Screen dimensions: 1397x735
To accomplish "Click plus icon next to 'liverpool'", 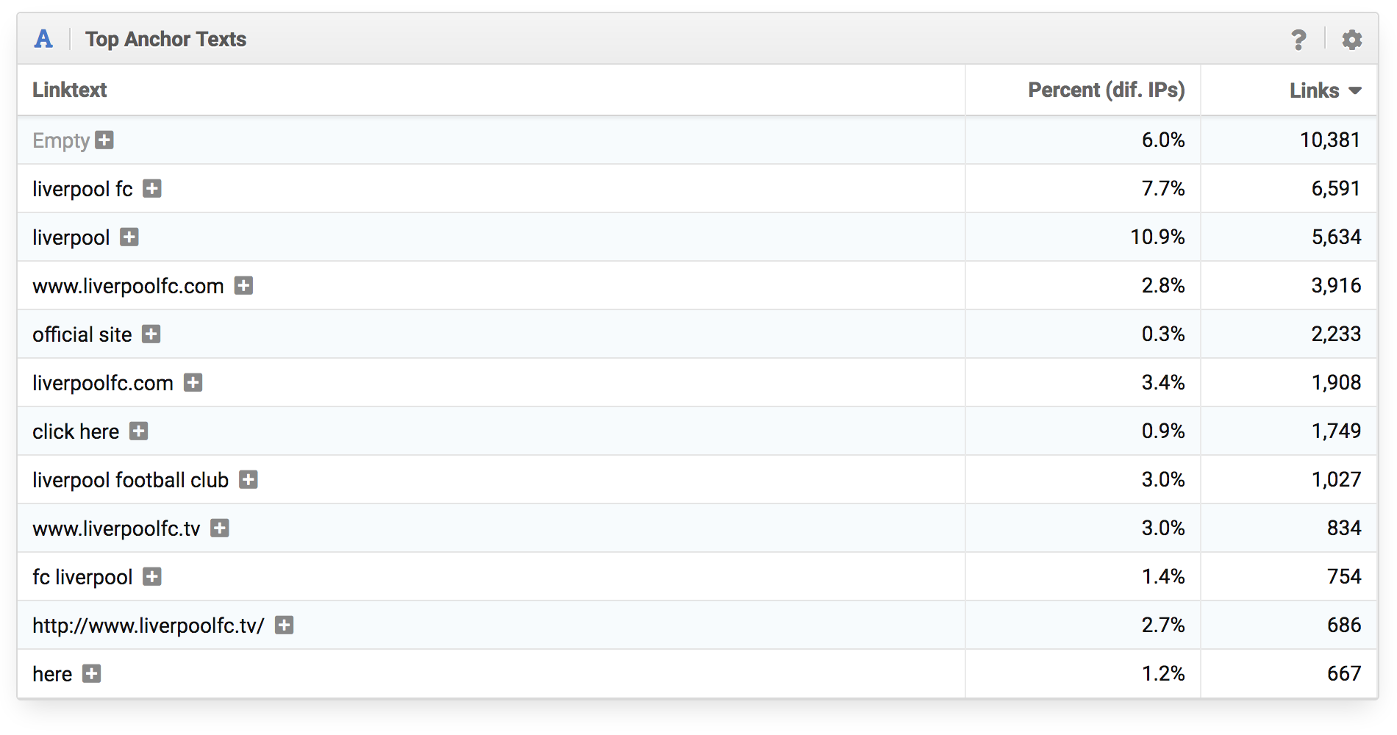I will click(129, 237).
